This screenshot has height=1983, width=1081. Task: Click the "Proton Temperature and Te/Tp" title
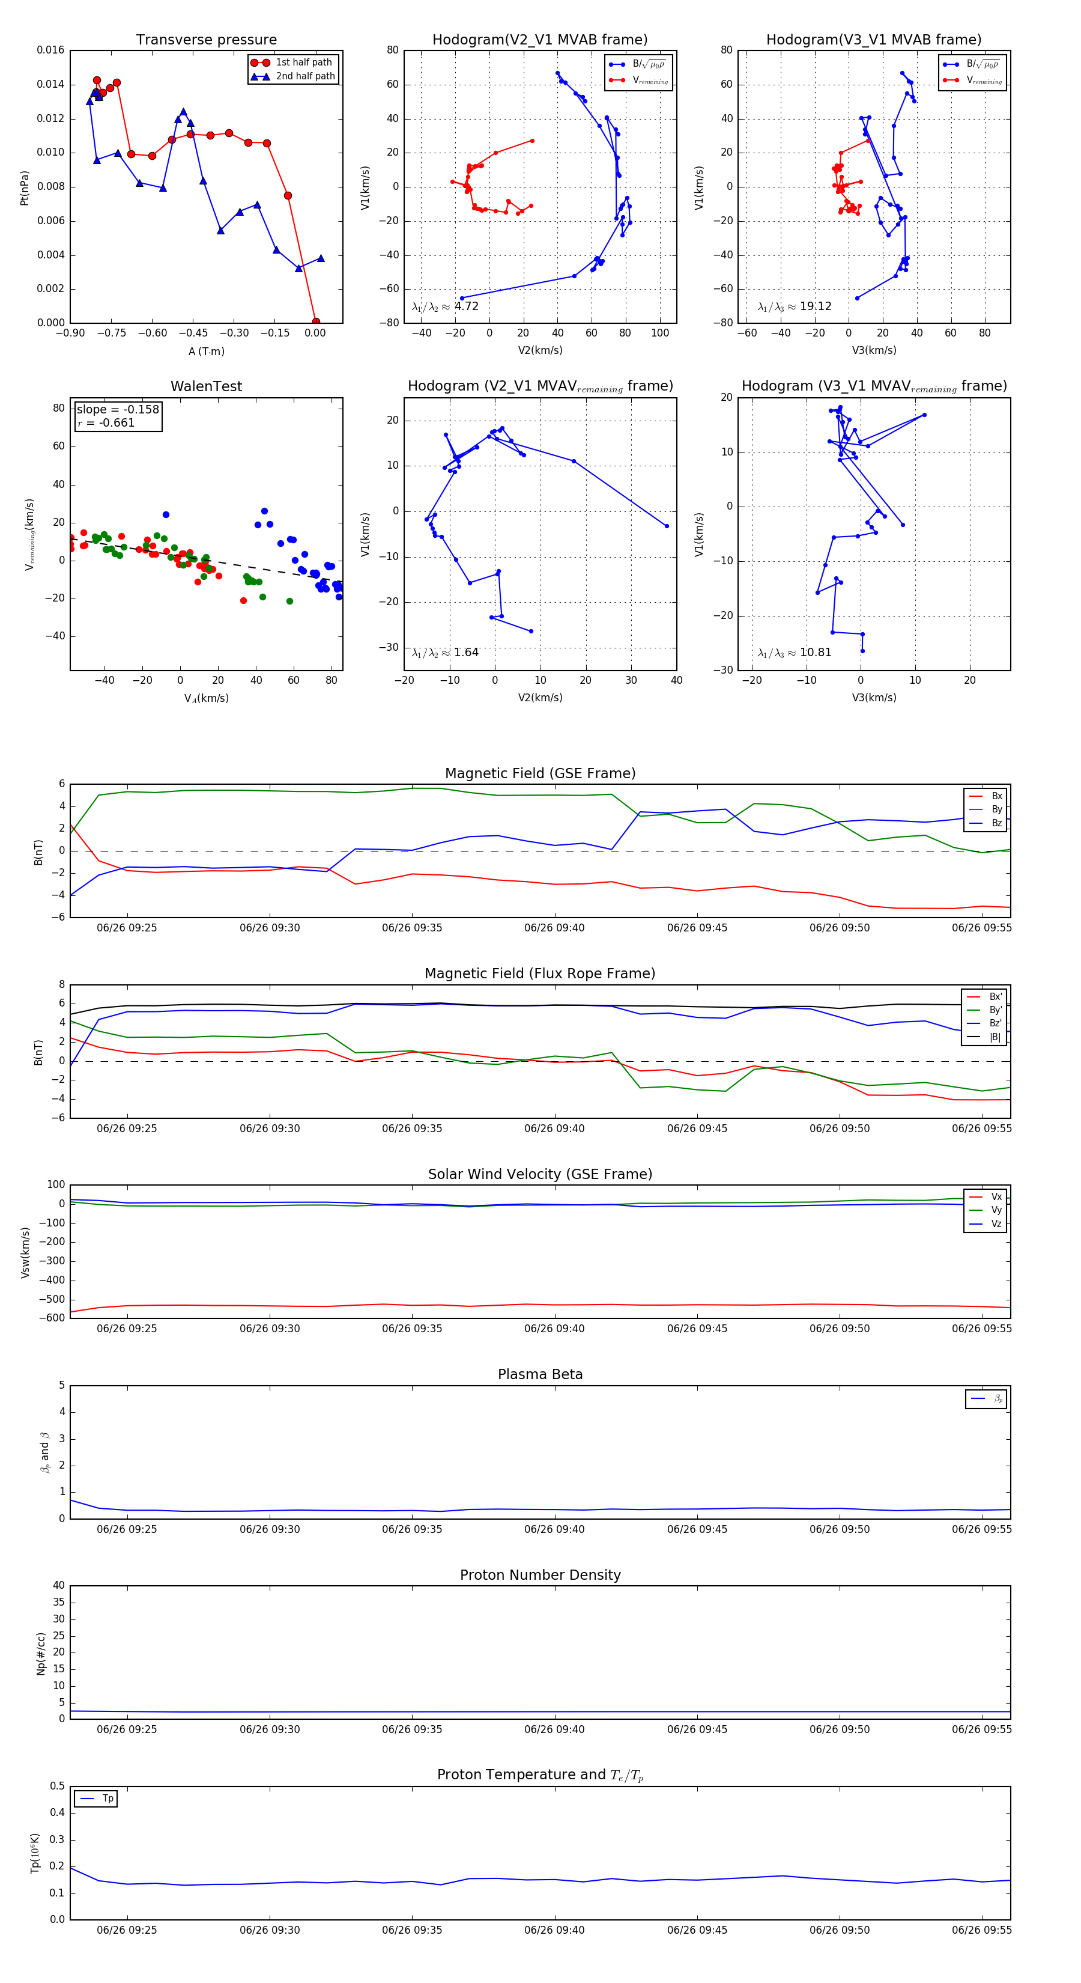(540, 1775)
